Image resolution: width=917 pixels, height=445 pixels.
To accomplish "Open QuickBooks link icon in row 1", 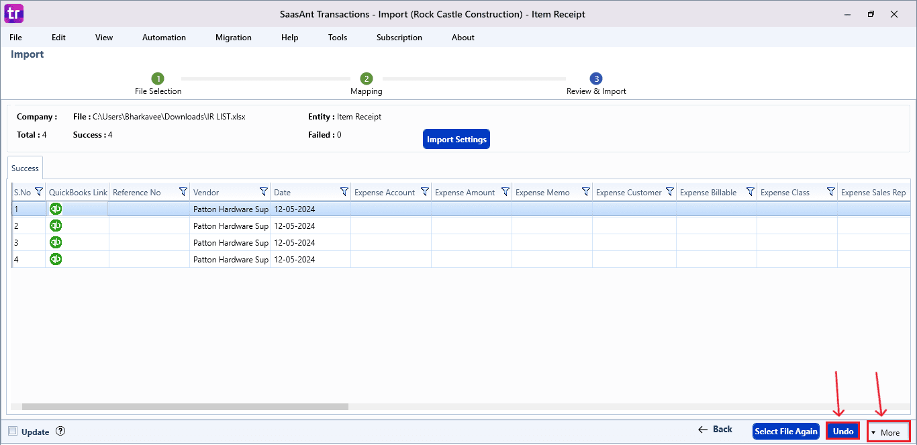I will [x=56, y=209].
